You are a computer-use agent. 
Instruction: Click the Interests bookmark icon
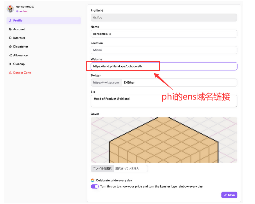[10, 38]
